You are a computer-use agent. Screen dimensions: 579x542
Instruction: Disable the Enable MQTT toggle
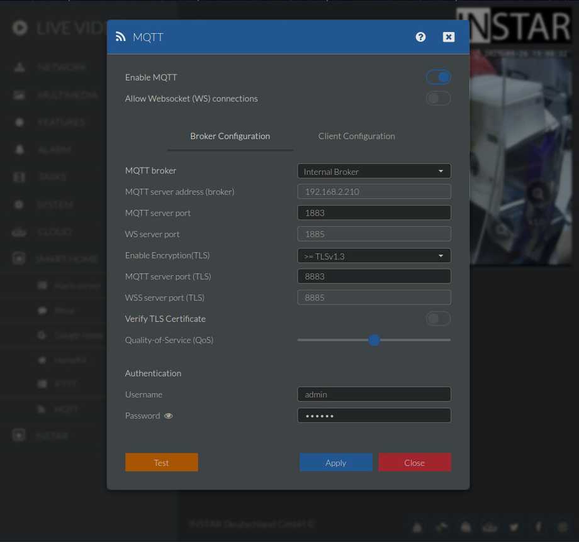click(438, 77)
